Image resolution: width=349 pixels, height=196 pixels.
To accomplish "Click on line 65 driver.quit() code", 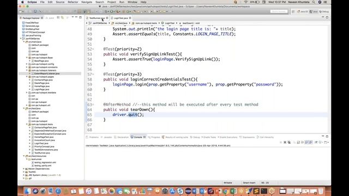I will (128, 115).
